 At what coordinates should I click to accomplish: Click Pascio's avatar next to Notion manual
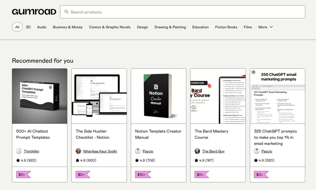(138, 151)
